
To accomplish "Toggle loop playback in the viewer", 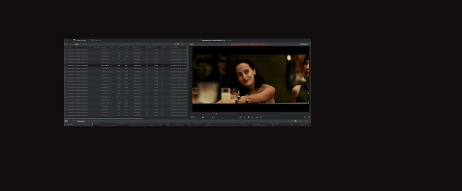I will coord(261,117).
